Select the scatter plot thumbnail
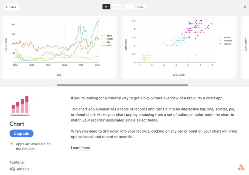 (129, 7)
